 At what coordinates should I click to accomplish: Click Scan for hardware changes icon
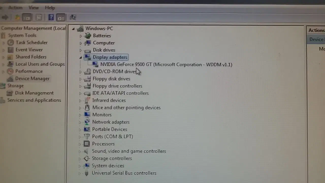point(73,17)
